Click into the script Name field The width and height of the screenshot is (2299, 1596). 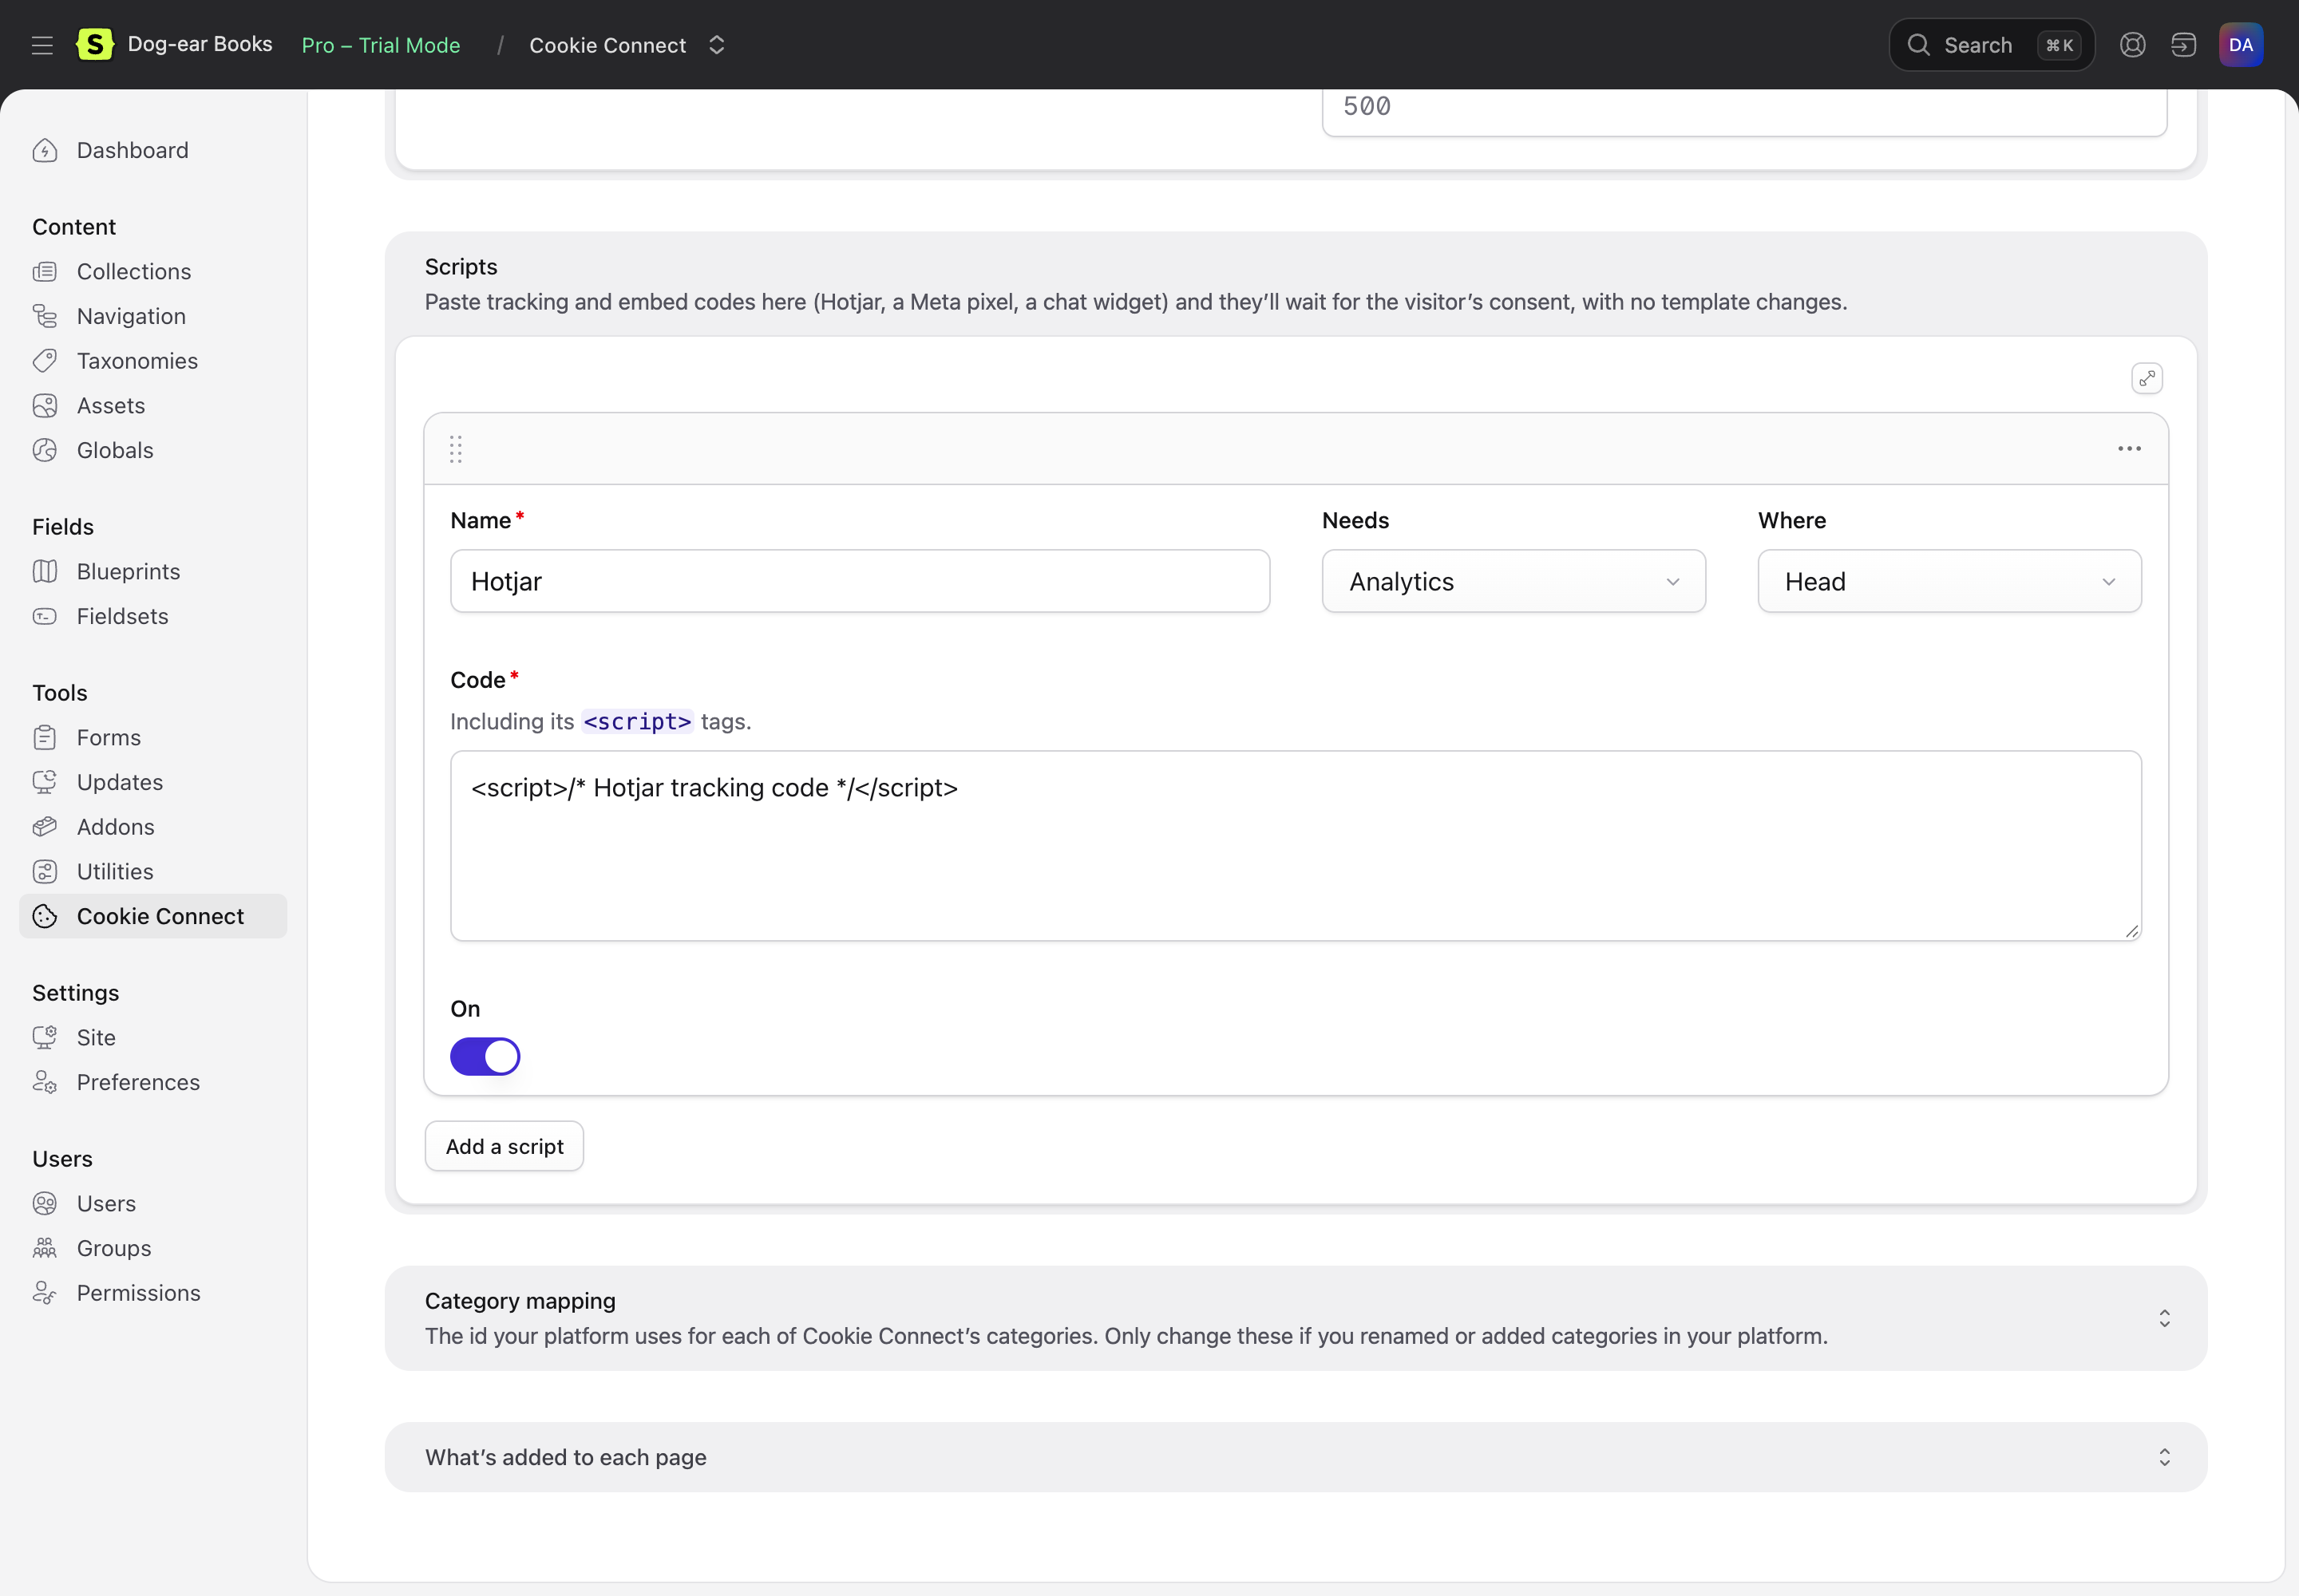[860, 582]
